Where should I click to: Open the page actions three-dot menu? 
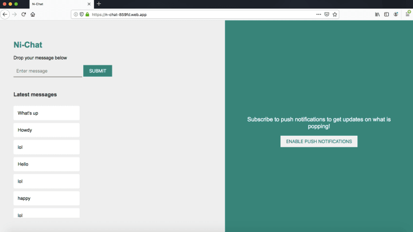click(319, 14)
